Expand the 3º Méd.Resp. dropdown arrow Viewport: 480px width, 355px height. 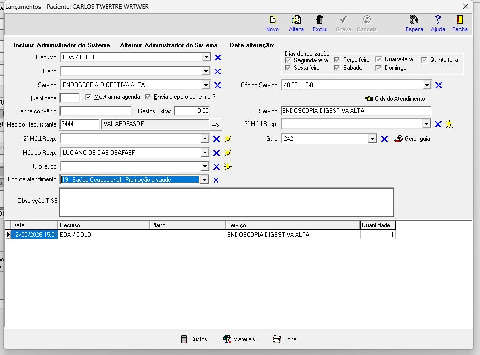[426, 124]
